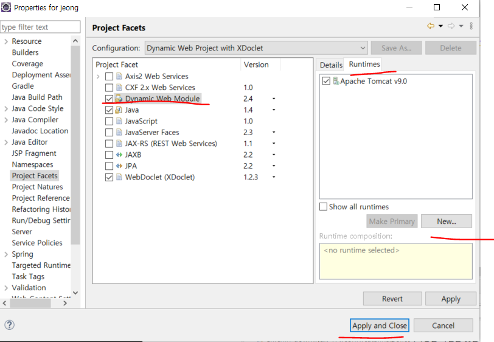Click the JAX-RS facet document icon
The height and width of the screenshot is (342, 494).
[x=119, y=144]
